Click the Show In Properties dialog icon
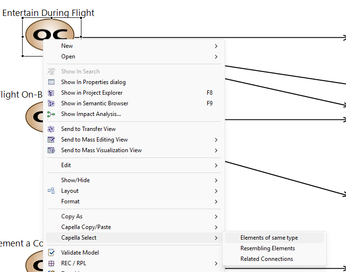The height and width of the screenshot is (272, 346). (x=52, y=82)
